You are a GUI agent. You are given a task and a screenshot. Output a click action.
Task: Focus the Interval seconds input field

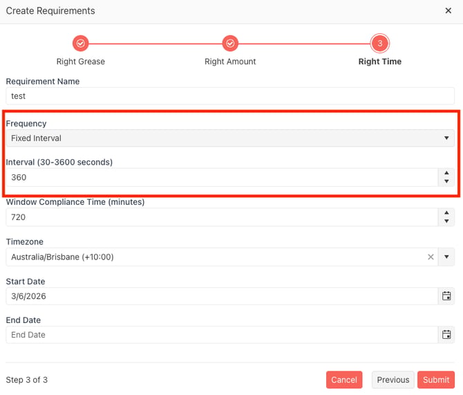[222, 177]
